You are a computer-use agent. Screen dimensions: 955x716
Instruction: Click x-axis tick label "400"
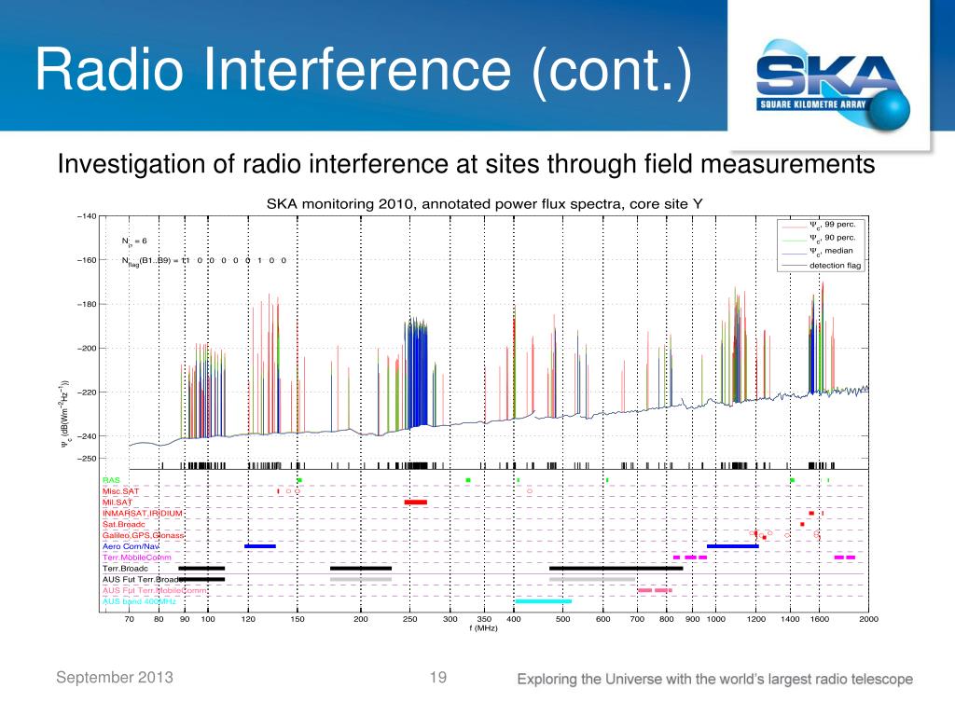514,619
